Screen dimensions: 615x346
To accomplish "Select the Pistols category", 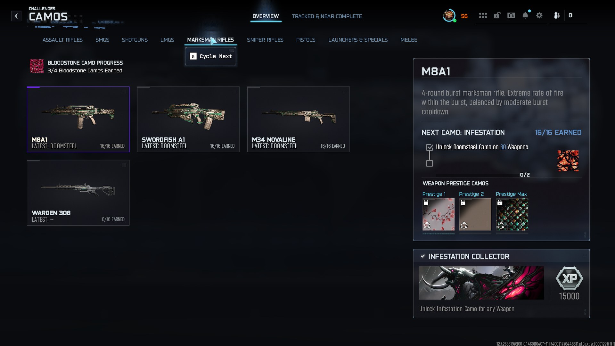I will click(306, 40).
